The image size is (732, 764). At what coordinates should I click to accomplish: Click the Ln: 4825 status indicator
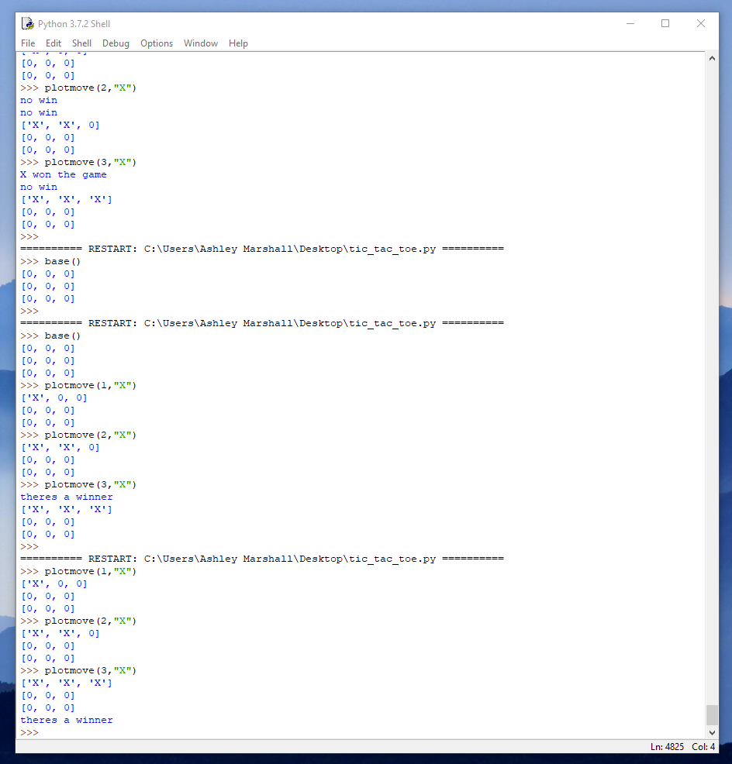[668, 747]
